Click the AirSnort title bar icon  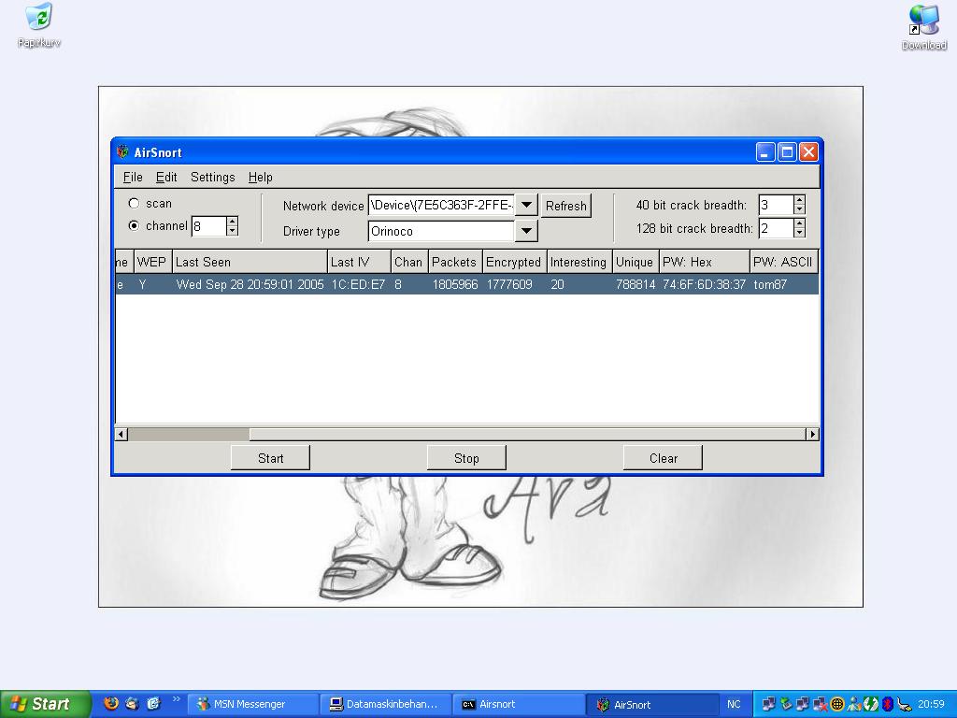click(122, 152)
